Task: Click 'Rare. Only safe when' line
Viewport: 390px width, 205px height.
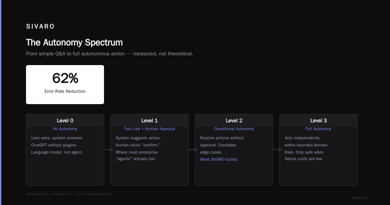Action: pos(304,152)
